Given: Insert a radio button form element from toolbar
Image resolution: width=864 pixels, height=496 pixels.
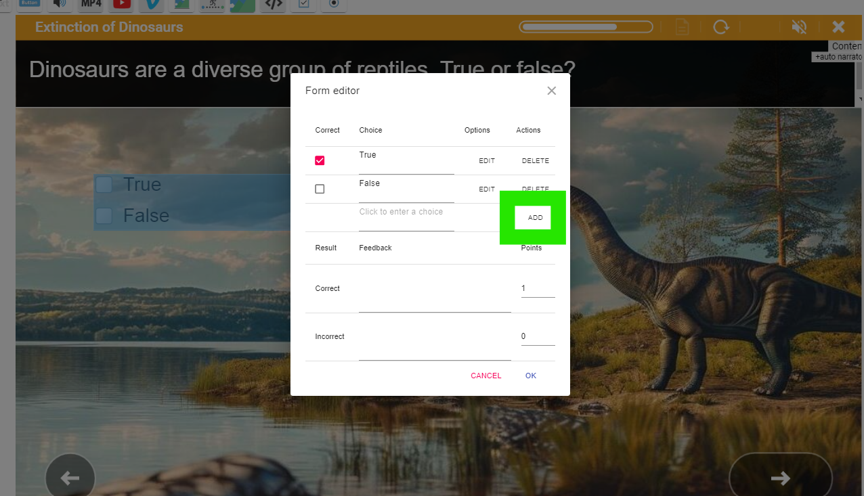Looking at the screenshot, I should (x=334, y=4).
